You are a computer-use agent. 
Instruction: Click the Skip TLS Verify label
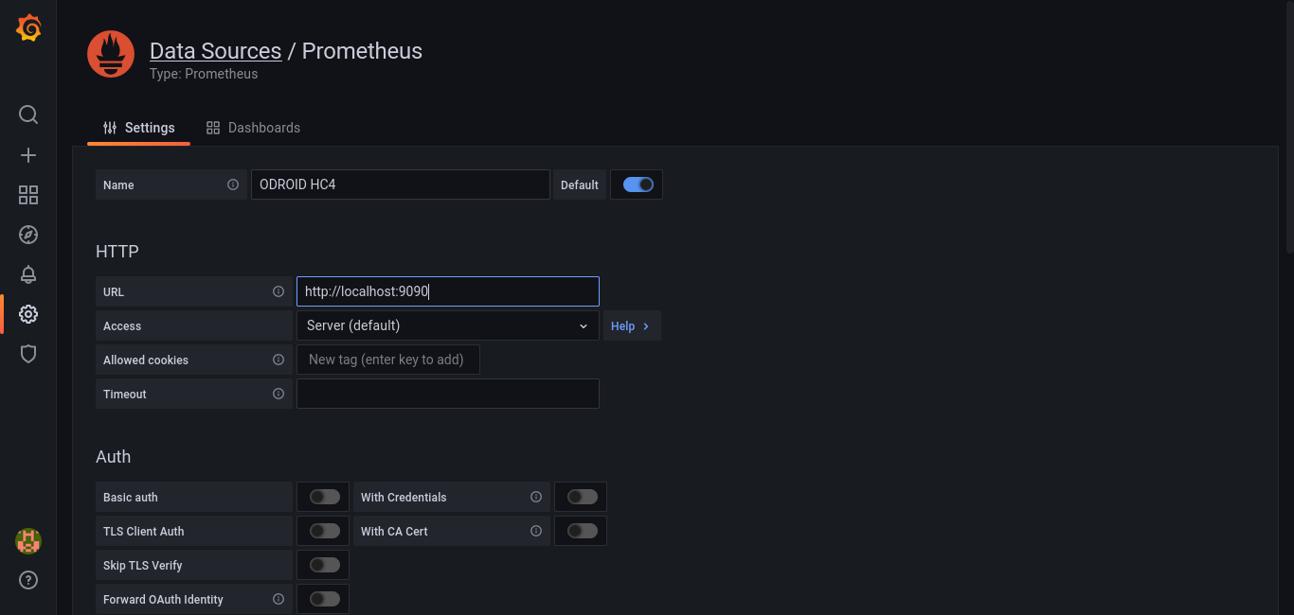pyautogui.click(x=143, y=565)
